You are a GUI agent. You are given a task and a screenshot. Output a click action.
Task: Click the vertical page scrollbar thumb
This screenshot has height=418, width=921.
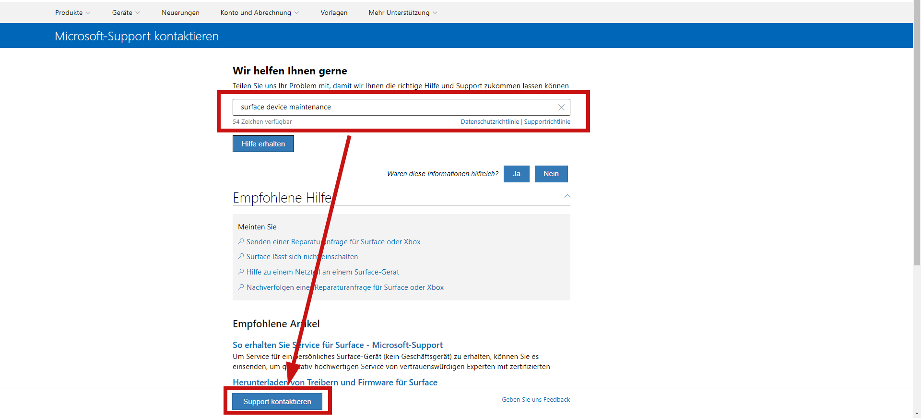point(917,132)
